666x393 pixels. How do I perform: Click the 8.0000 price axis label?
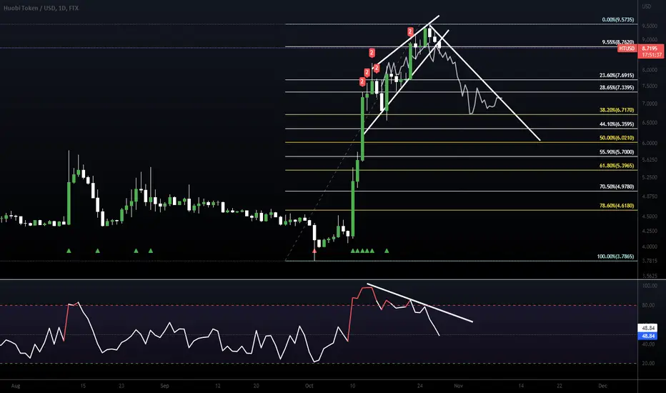(650, 70)
